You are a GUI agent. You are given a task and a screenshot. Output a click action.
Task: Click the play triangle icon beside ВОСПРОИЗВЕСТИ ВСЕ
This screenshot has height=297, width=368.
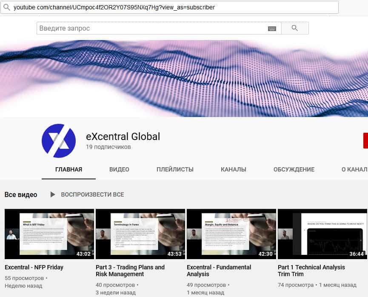(x=53, y=194)
